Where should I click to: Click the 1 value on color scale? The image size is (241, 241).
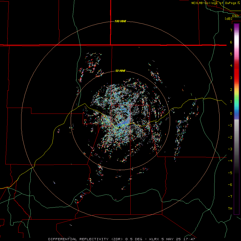(x=231, y=101)
